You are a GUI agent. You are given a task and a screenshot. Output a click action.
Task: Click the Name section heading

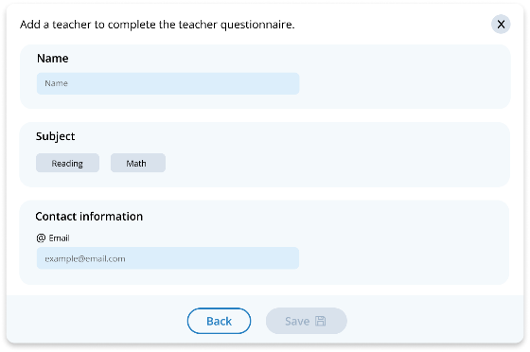pyautogui.click(x=53, y=59)
